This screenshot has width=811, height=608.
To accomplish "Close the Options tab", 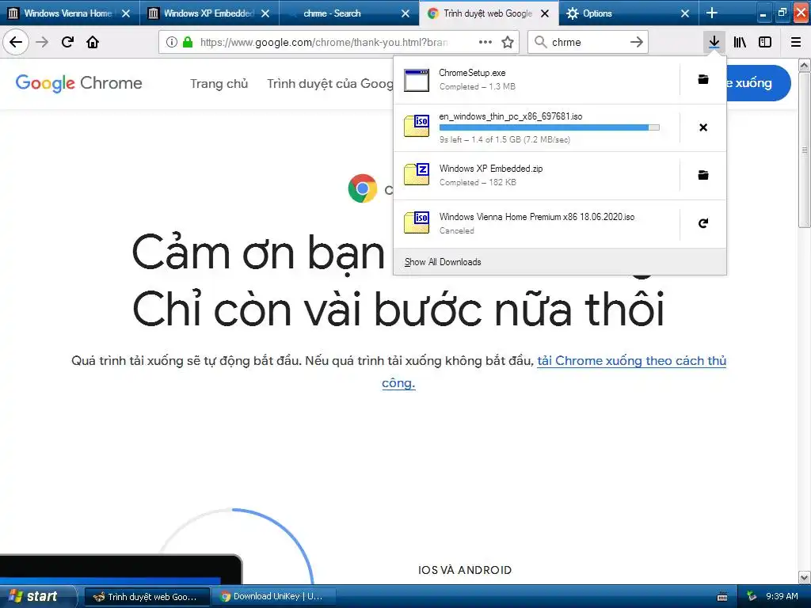I will pyautogui.click(x=685, y=13).
